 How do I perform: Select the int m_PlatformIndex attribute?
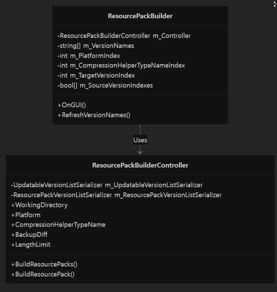coord(89,56)
